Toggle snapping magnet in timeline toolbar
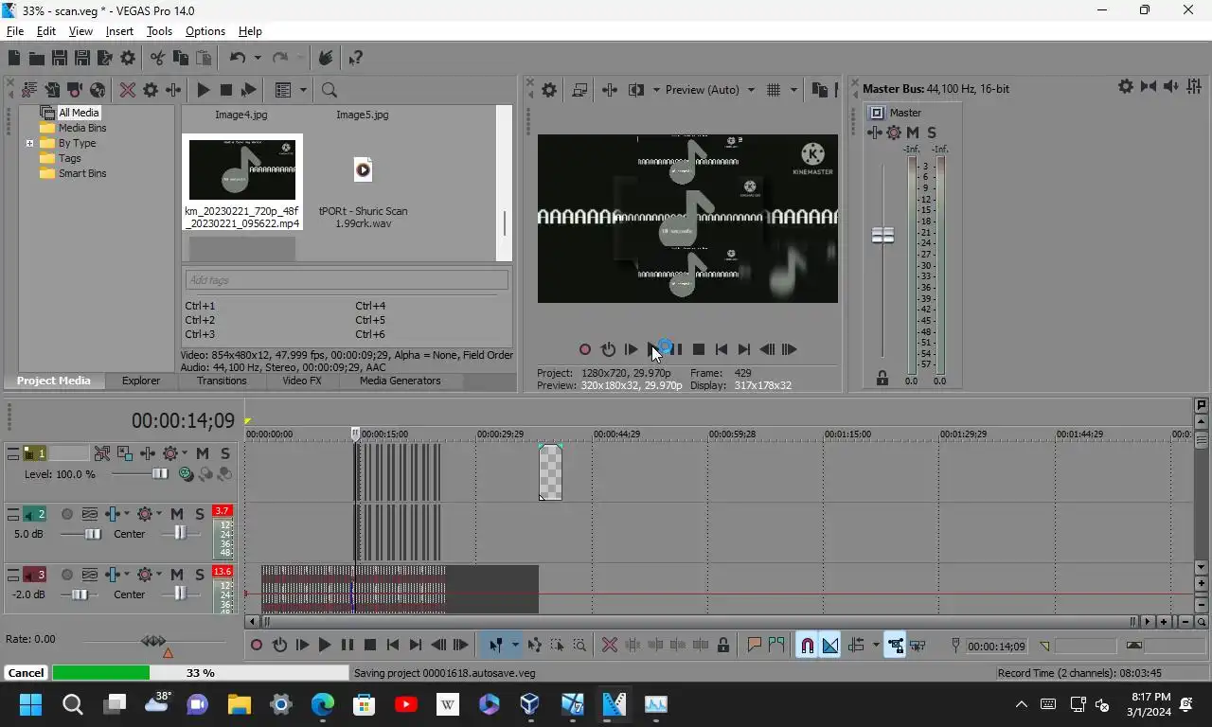1212x727 pixels. click(808, 646)
